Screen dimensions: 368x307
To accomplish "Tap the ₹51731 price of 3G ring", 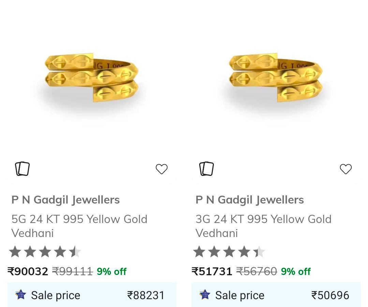I will click(212, 271).
